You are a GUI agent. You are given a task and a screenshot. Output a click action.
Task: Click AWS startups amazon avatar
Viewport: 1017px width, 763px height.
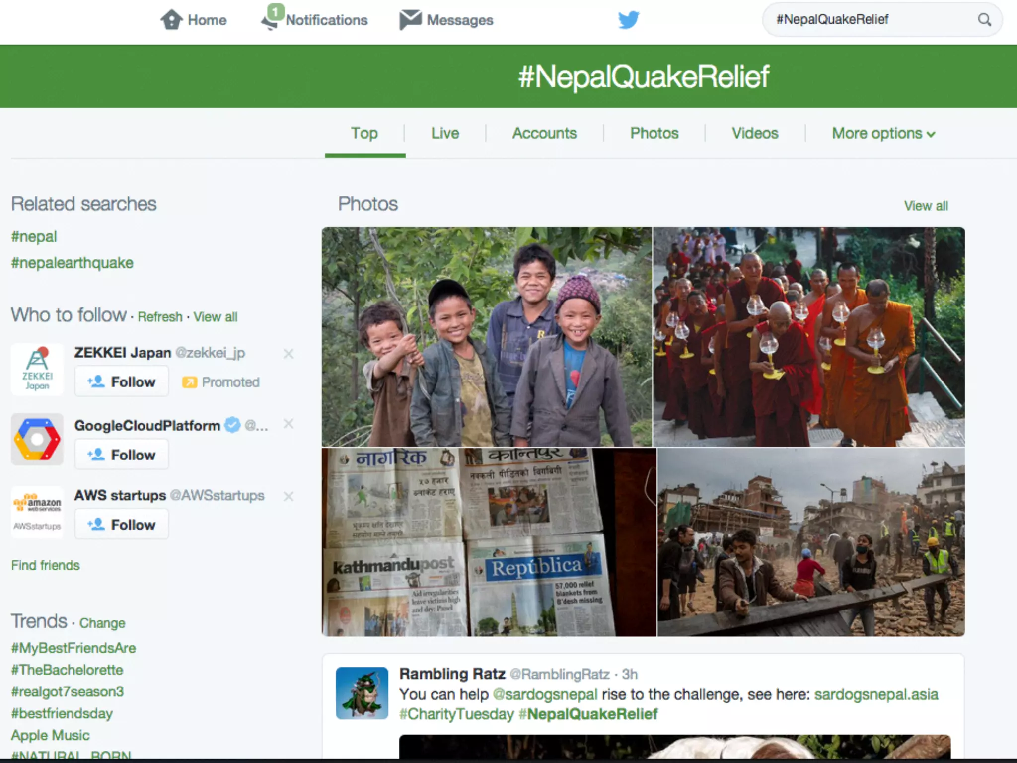(37, 512)
